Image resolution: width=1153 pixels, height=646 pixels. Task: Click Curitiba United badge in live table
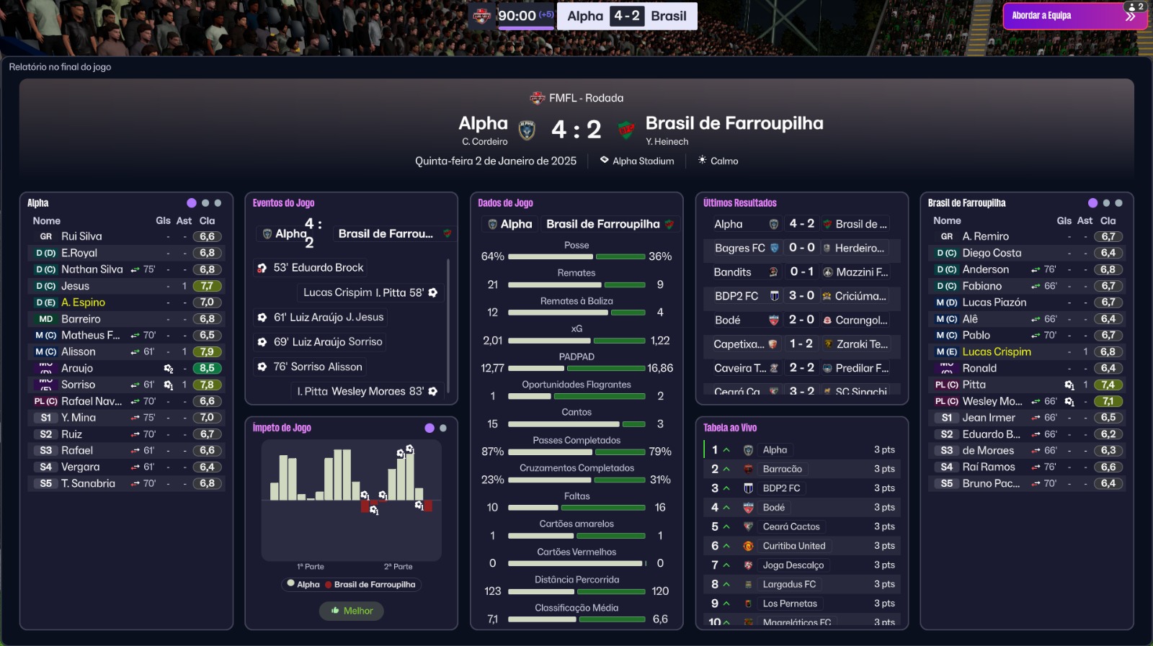click(x=748, y=546)
